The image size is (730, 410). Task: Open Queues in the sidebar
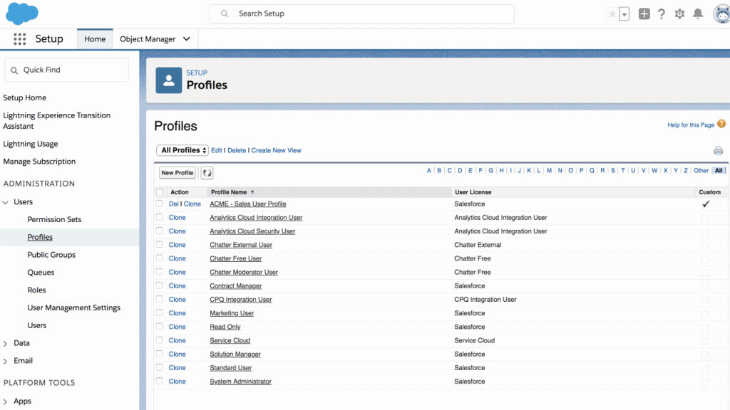click(x=41, y=273)
